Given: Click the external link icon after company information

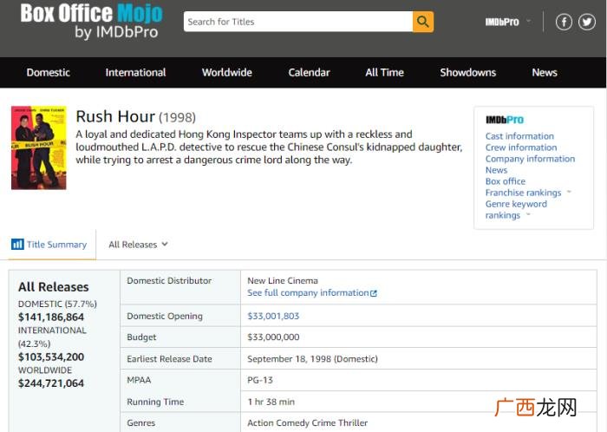Looking at the screenshot, I should coord(374,293).
